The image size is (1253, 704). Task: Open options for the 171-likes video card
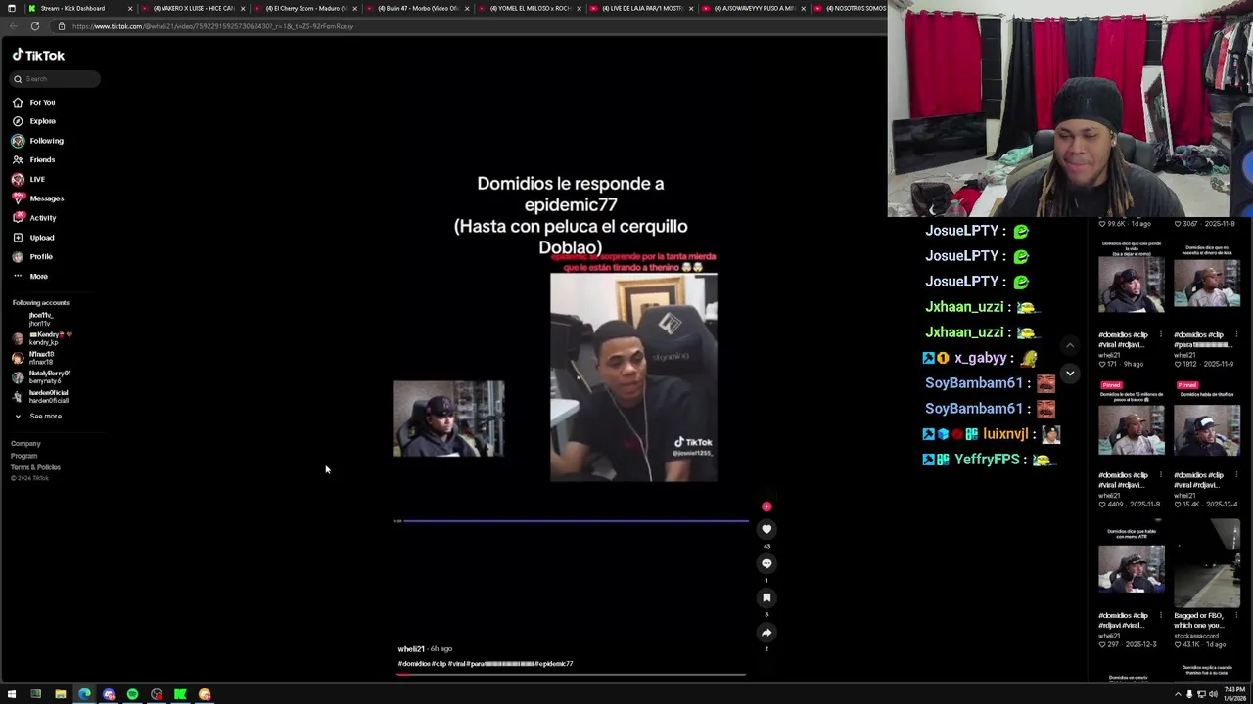pyautogui.click(x=1161, y=335)
